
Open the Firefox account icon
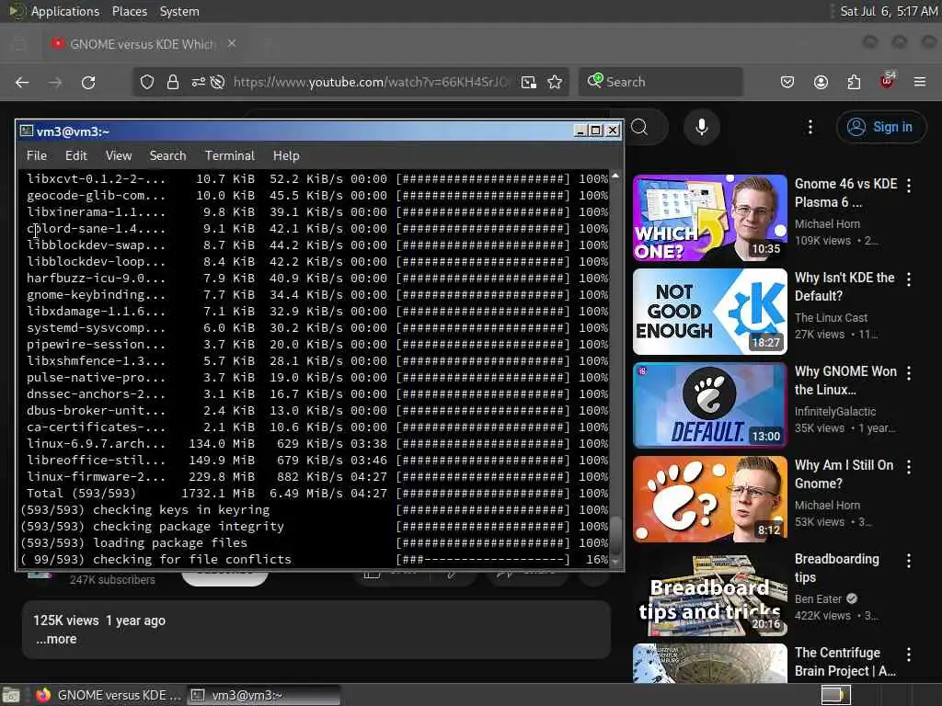pyautogui.click(x=821, y=82)
